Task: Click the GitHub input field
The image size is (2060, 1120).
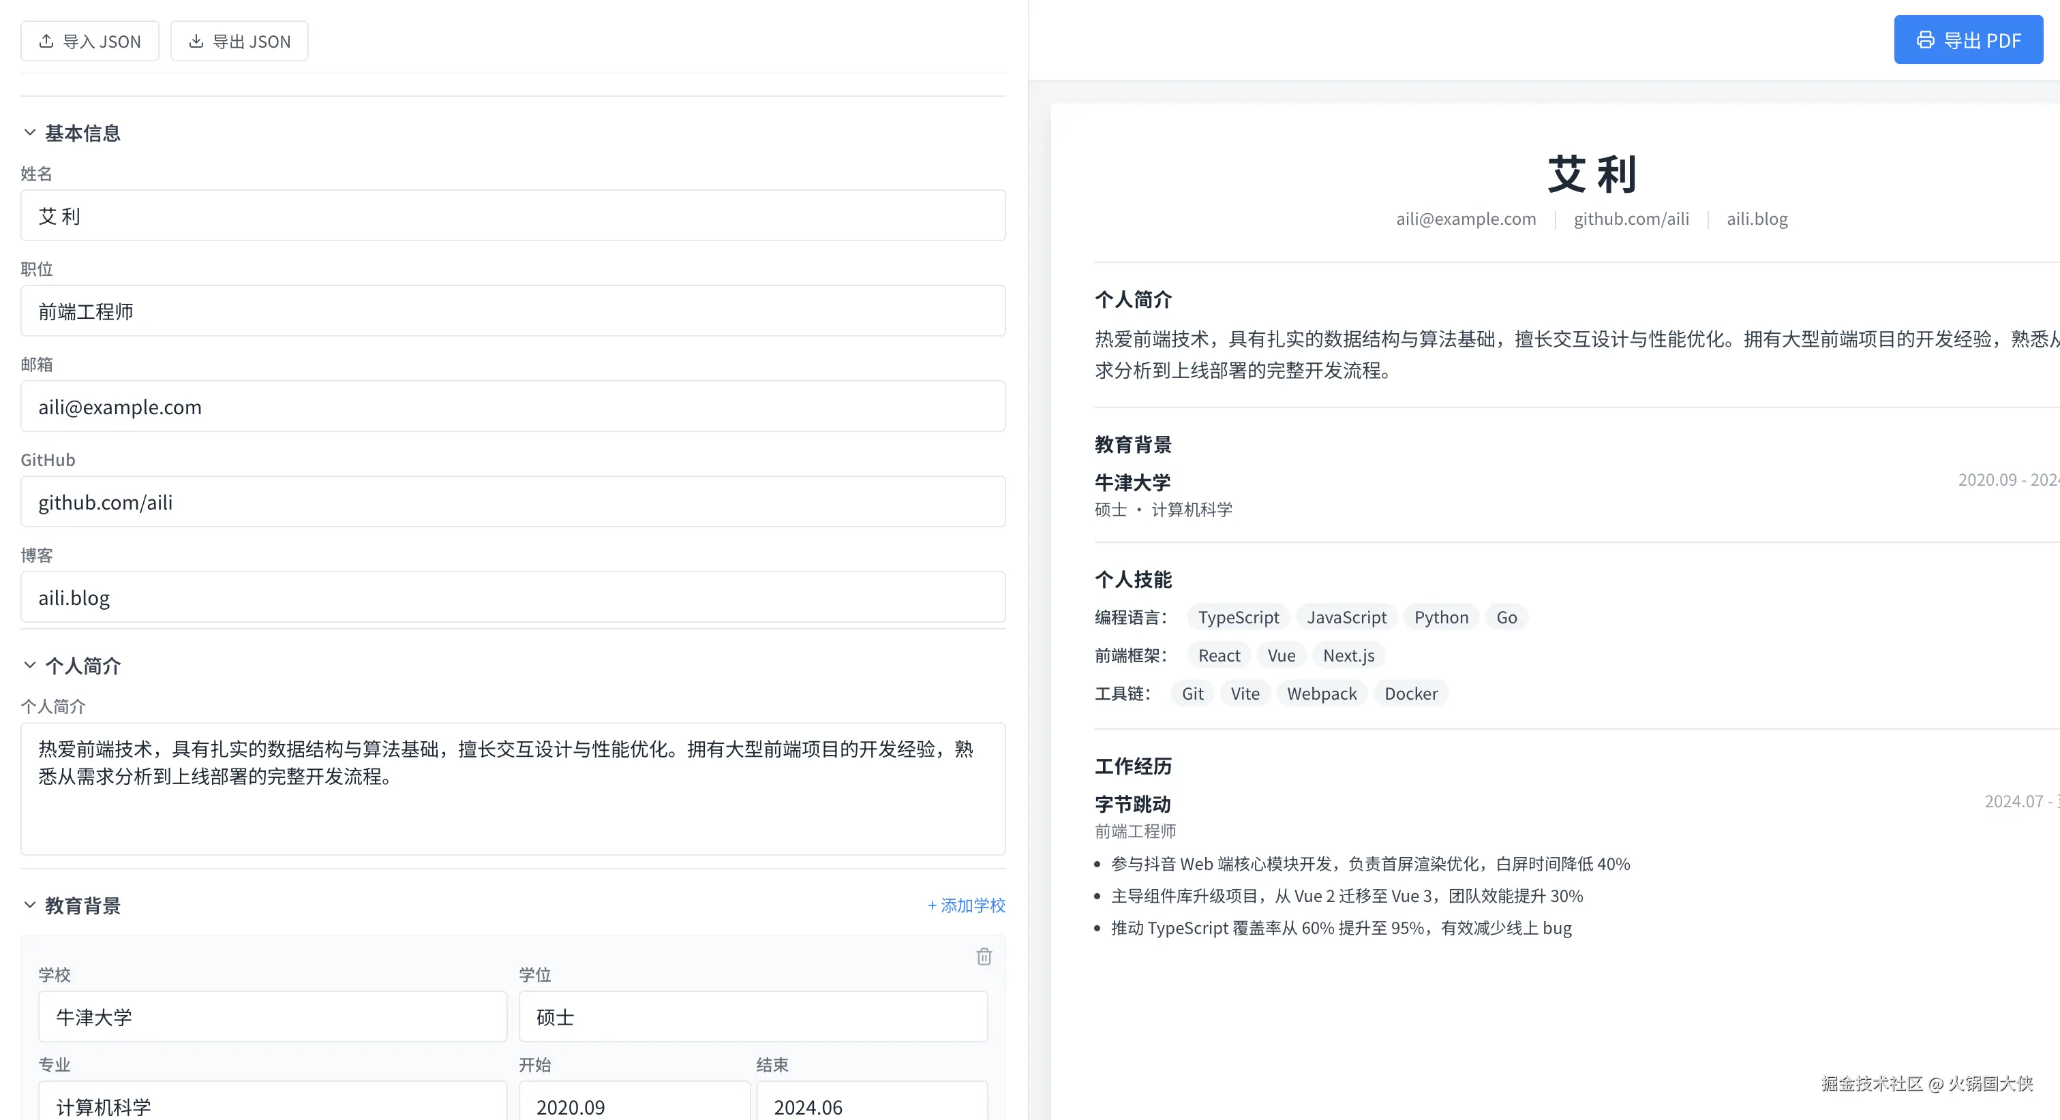Action: point(512,502)
